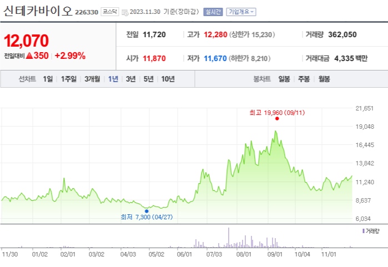This screenshot has width=388, height=267.
Task: Click the 상한가 15,230 text
Action: coord(252,34)
